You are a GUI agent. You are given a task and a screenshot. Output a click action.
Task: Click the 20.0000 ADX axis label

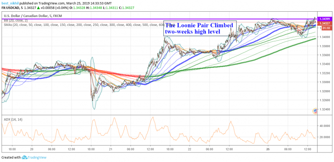pyautogui.click(x=324, y=137)
